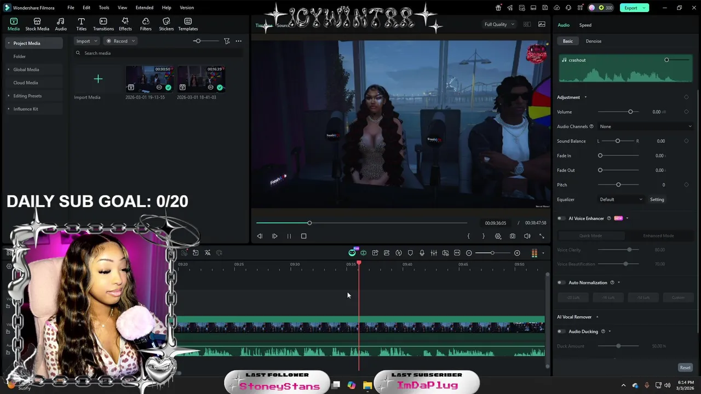Toggle the Pitch keyframe diamond
The image size is (701, 394).
coord(686,185)
